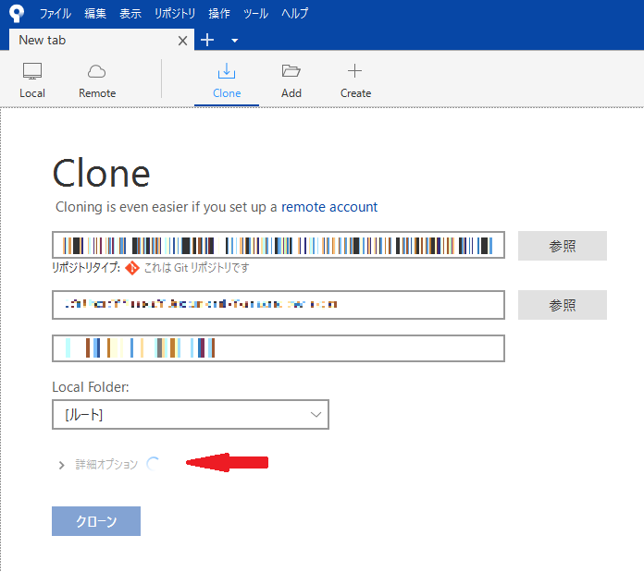
Task: Click the destination path input field
Action: pos(279,305)
